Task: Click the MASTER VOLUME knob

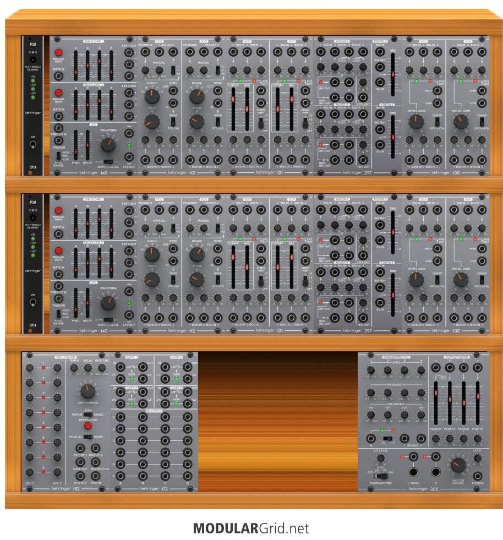Action: [458, 465]
